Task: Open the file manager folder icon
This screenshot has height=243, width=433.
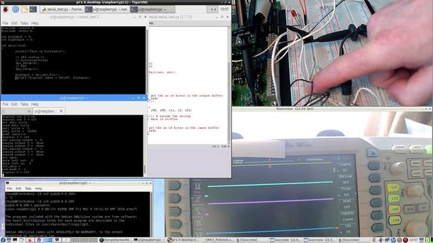Action: (24, 9)
